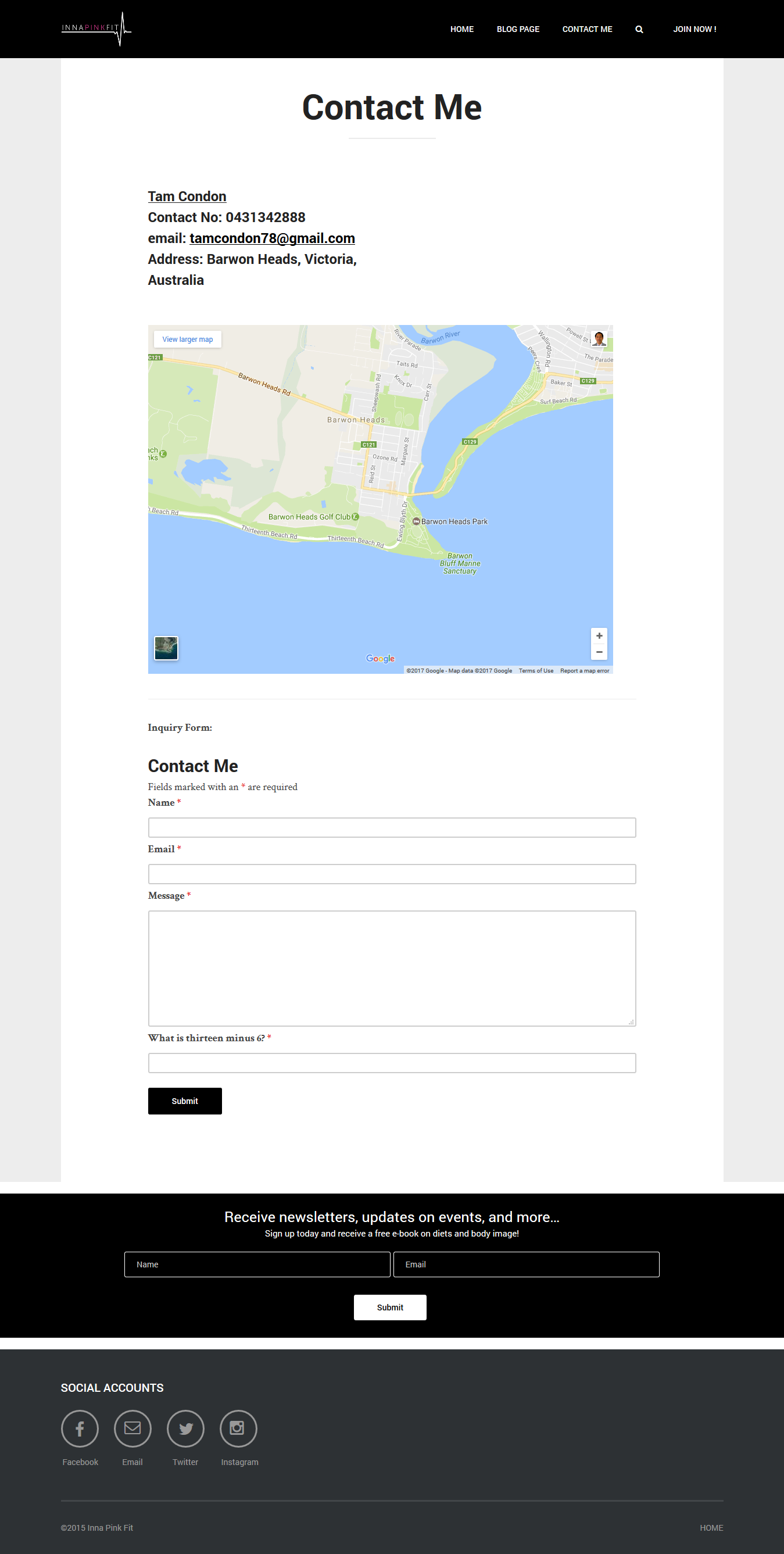Click the Inna Pink Fit logo
The width and height of the screenshot is (784, 1554).
[x=96, y=28]
